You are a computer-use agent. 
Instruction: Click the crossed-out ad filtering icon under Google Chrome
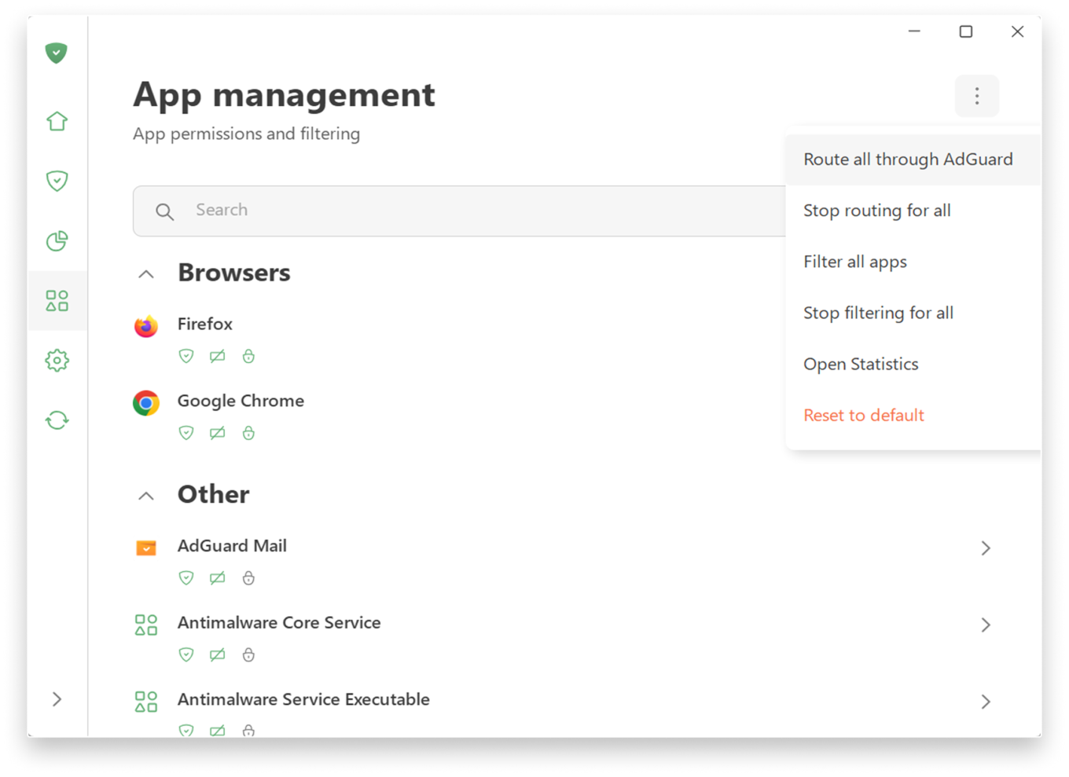click(218, 433)
